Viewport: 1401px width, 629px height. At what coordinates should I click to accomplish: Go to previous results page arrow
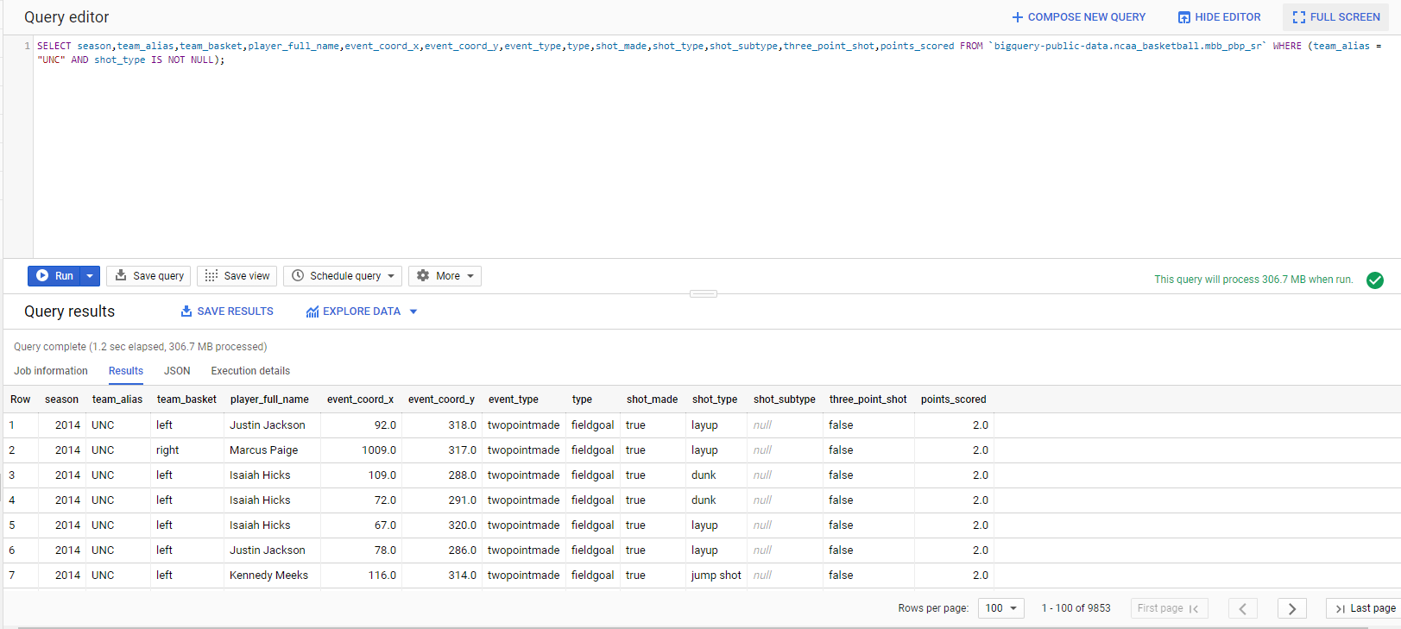tap(1243, 608)
